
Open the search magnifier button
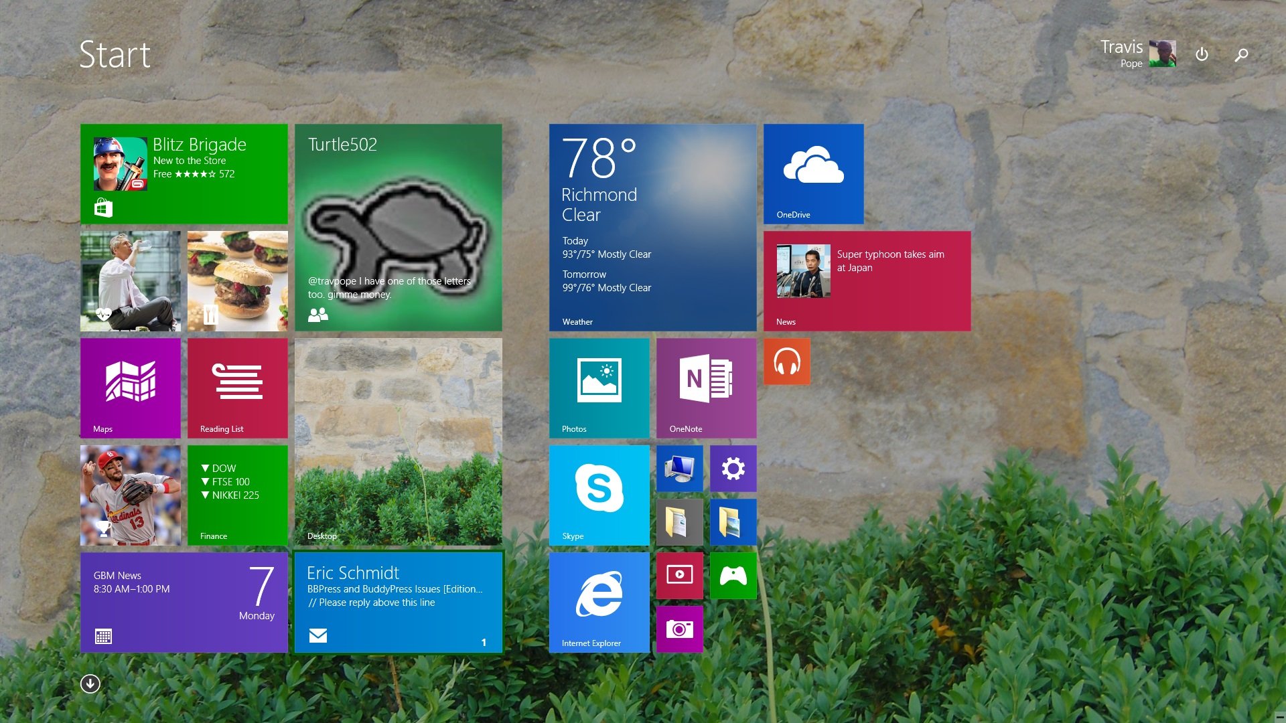click(x=1241, y=55)
